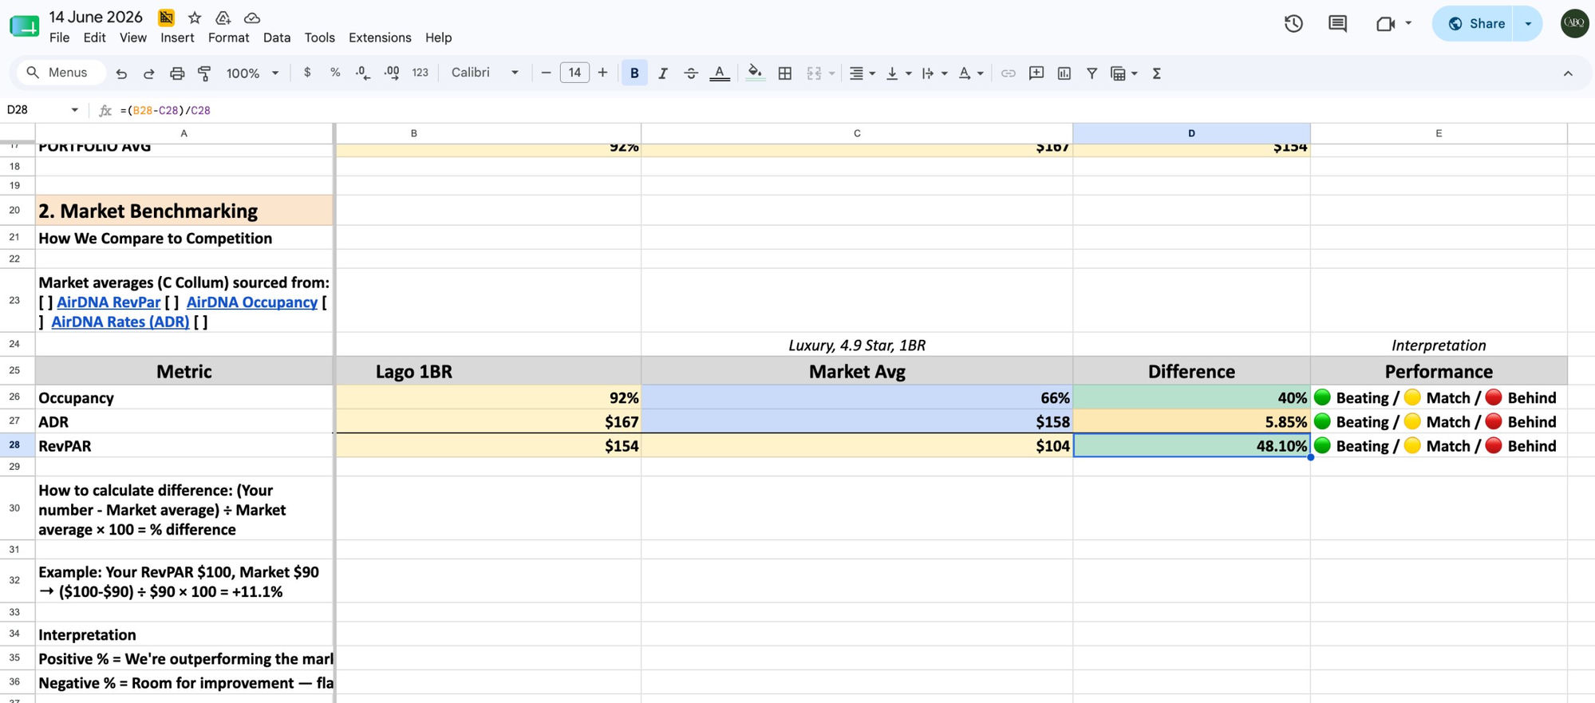
Task: Expand Merge cells dropdown arrow
Action: 832,73
